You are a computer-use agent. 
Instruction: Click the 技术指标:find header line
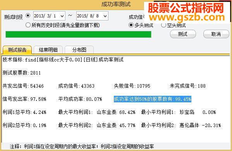(x=63, y=60)
